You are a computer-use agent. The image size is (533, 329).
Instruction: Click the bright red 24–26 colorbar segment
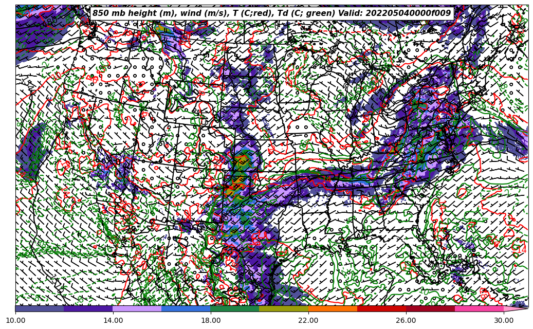[x=382, y=308]
